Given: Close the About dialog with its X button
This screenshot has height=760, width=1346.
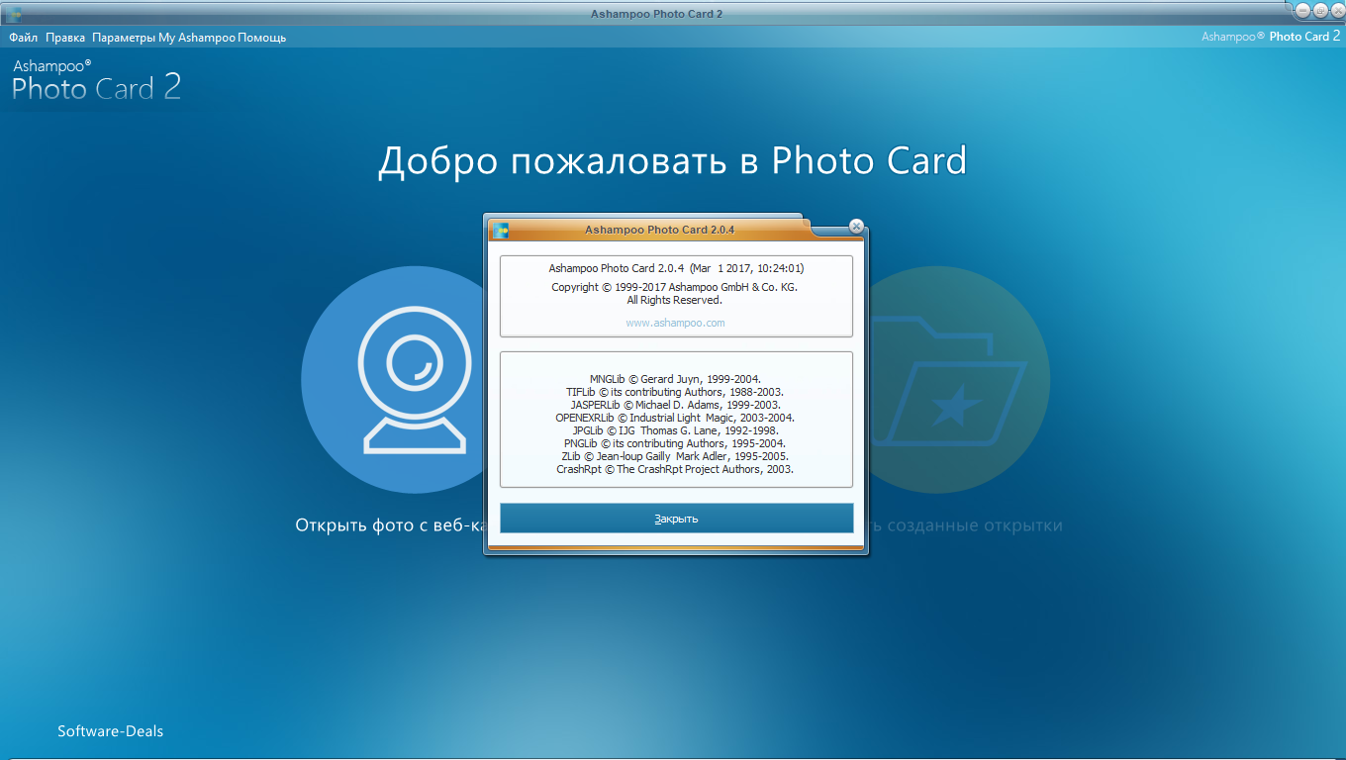Looking at the screenshot, I should point(856,226).
